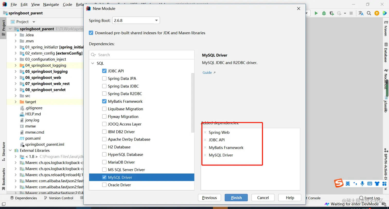Open the Sogou skin shirt icon
The height and width of the screenshot is (209, 389).
point(377,184)
